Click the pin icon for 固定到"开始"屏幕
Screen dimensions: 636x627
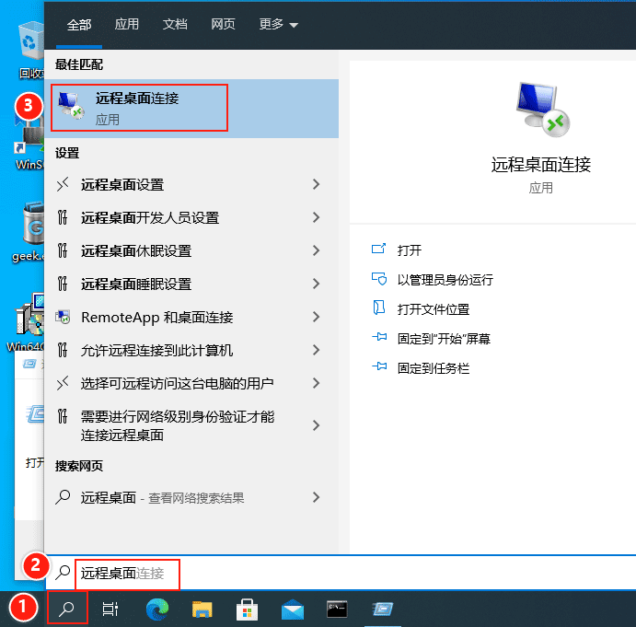tap(379, 337)
